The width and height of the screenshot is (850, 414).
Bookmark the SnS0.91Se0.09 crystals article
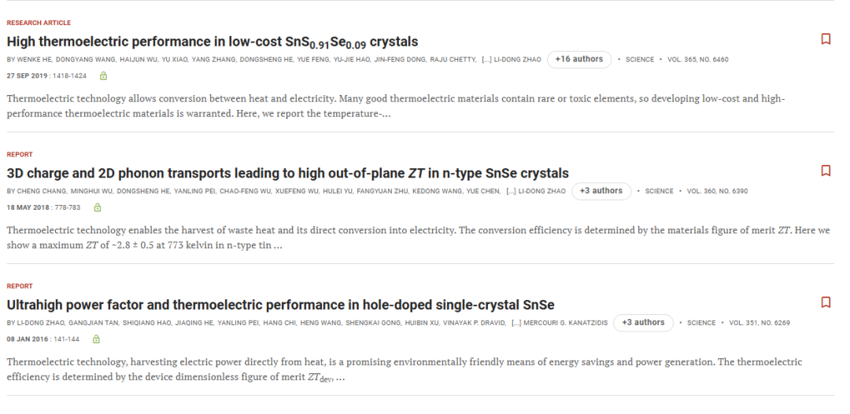[x=826, y=39]
